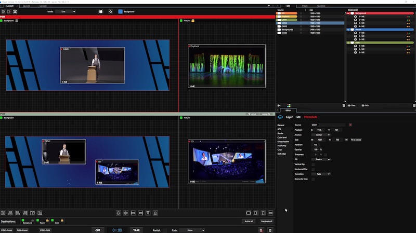Click the refresh icon next to save icon

pos(110,11)
